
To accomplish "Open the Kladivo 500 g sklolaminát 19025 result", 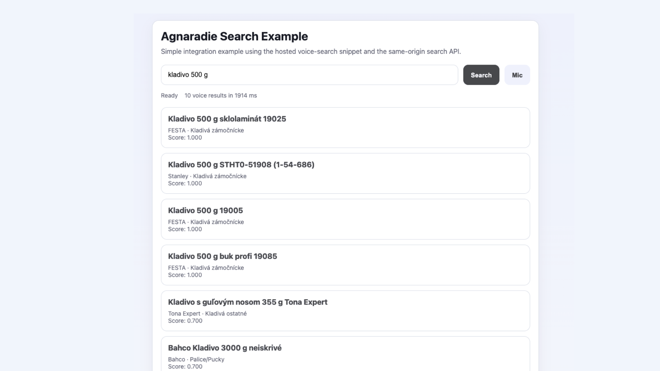I will pos(227,119).
